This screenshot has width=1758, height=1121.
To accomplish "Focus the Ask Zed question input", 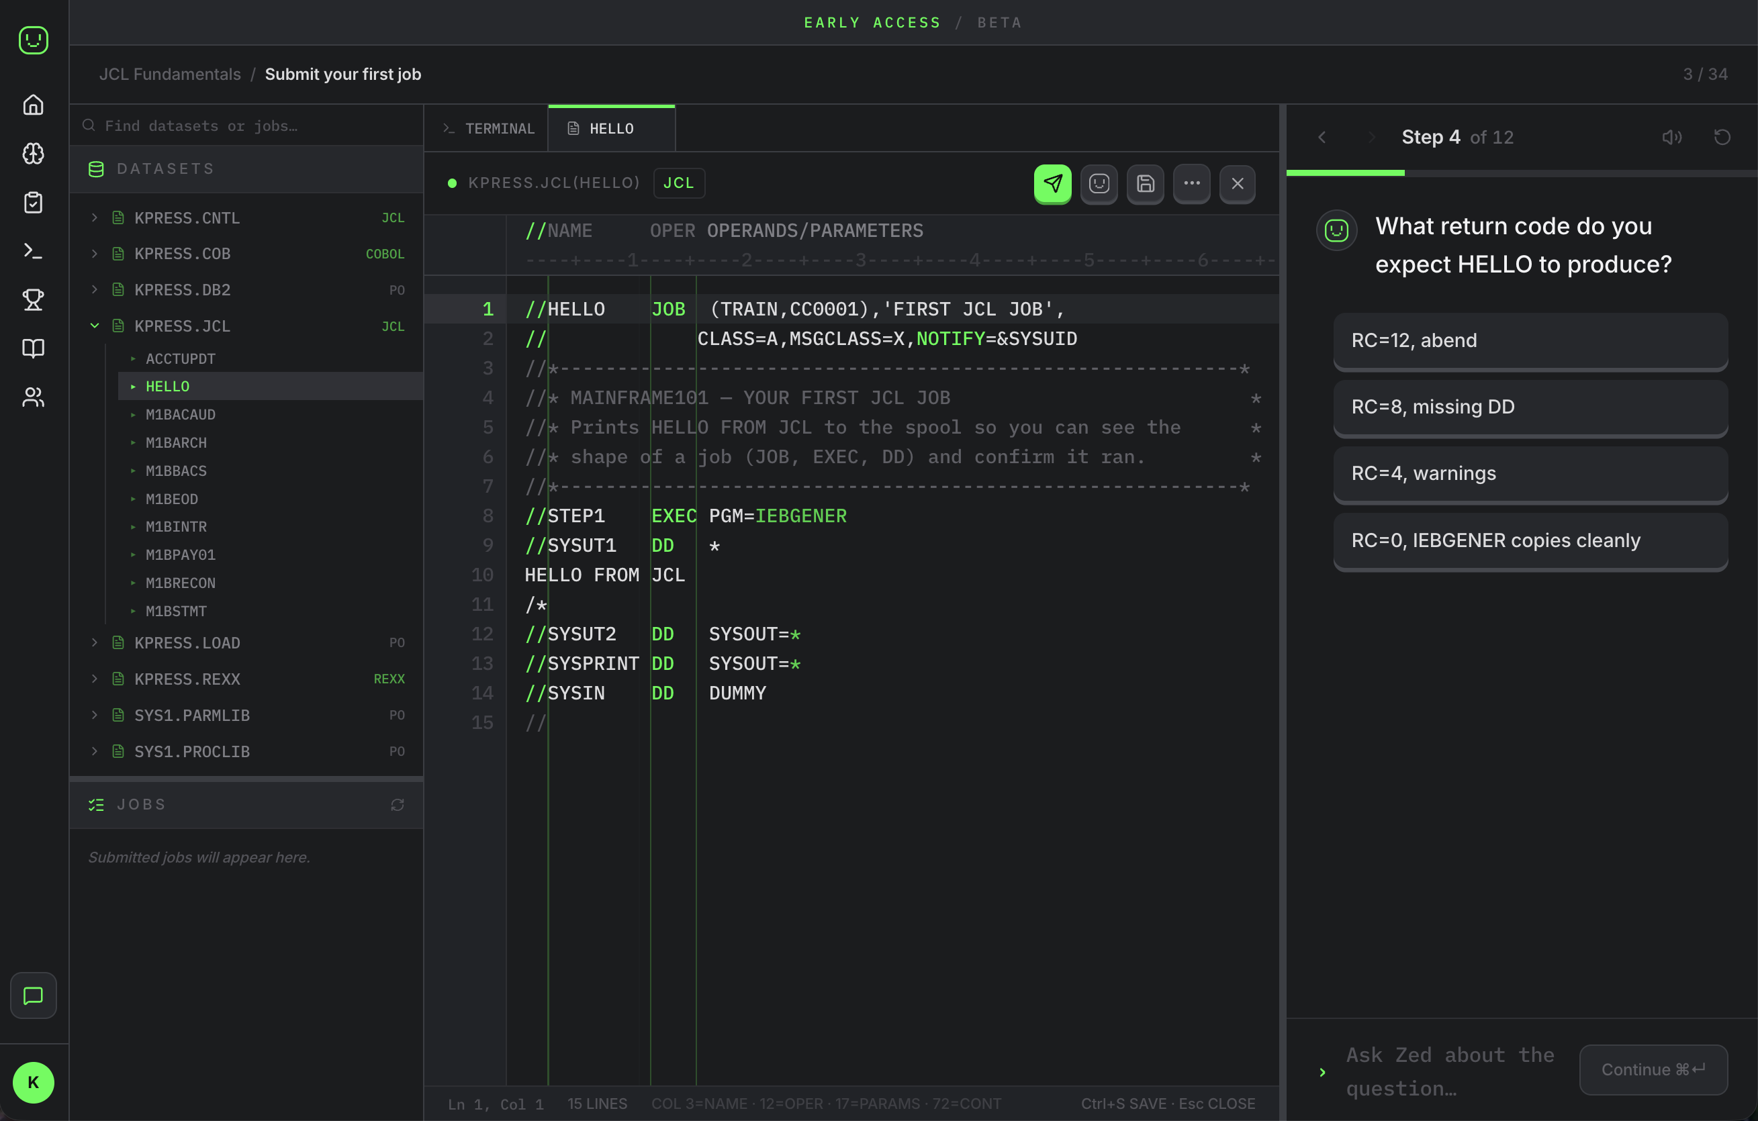I will click(x=1451, y=1071).
